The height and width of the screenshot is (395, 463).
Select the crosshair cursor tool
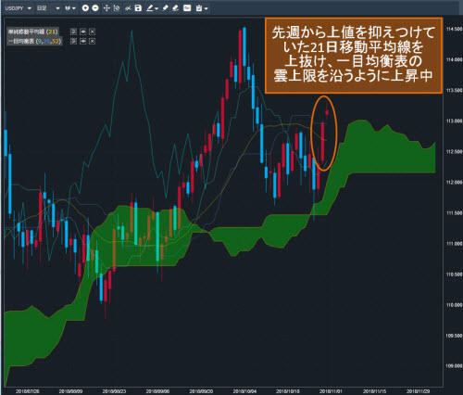click(x=106, y=8)
